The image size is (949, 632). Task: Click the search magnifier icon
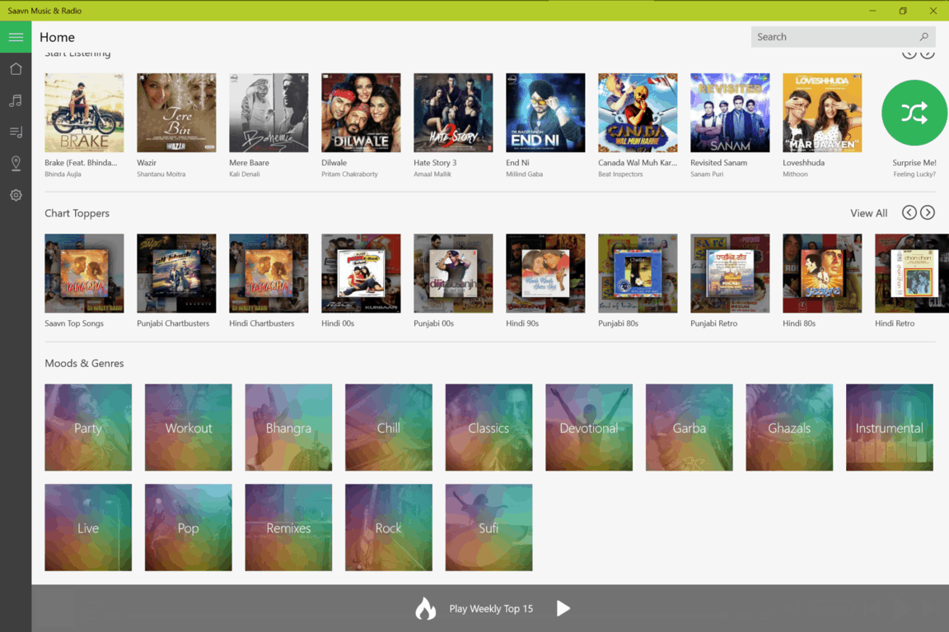click(923, 37)
